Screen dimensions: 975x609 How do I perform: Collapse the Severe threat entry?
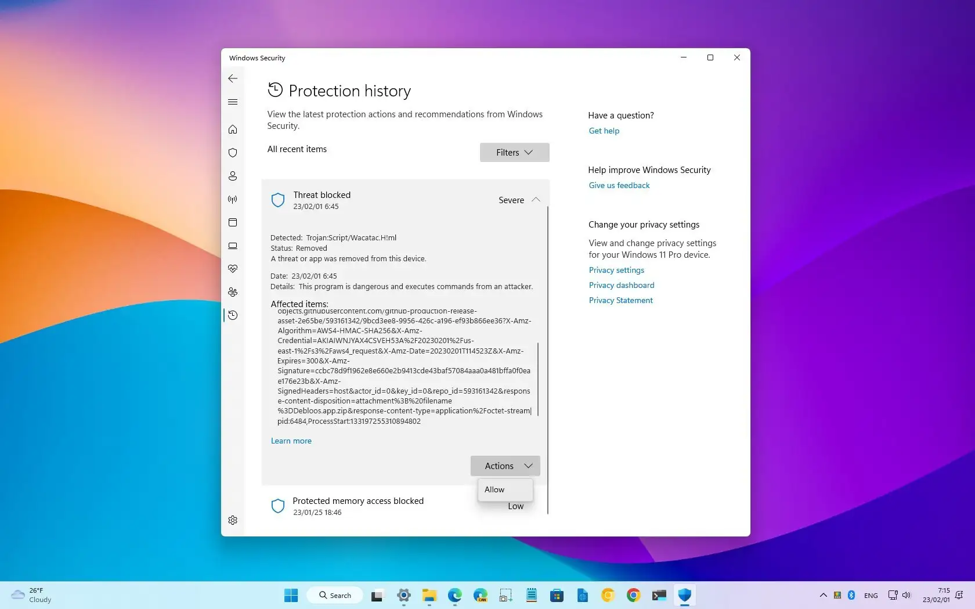535,200
